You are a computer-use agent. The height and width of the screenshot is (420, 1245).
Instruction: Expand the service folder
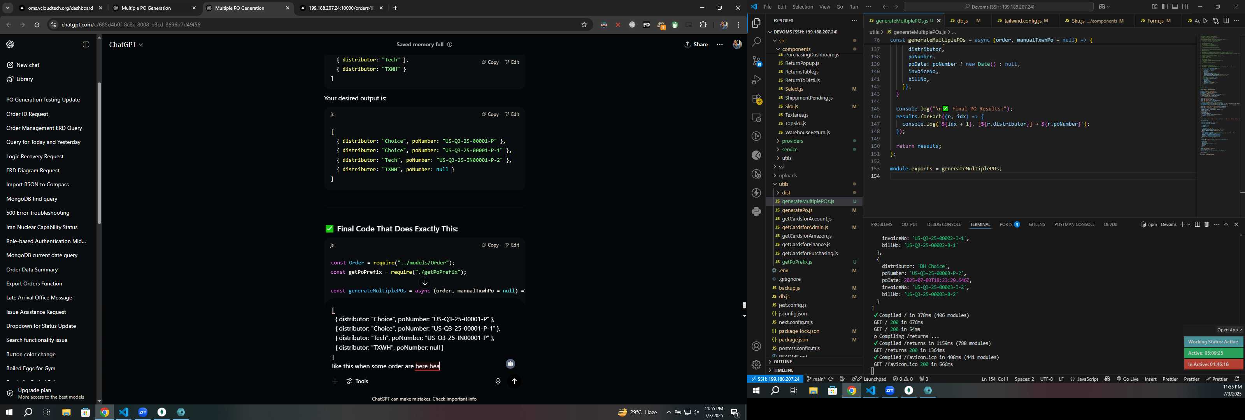[x=778, y=150]
